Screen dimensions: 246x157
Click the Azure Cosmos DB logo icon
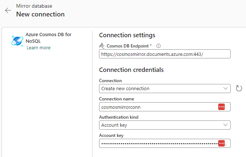17,41
